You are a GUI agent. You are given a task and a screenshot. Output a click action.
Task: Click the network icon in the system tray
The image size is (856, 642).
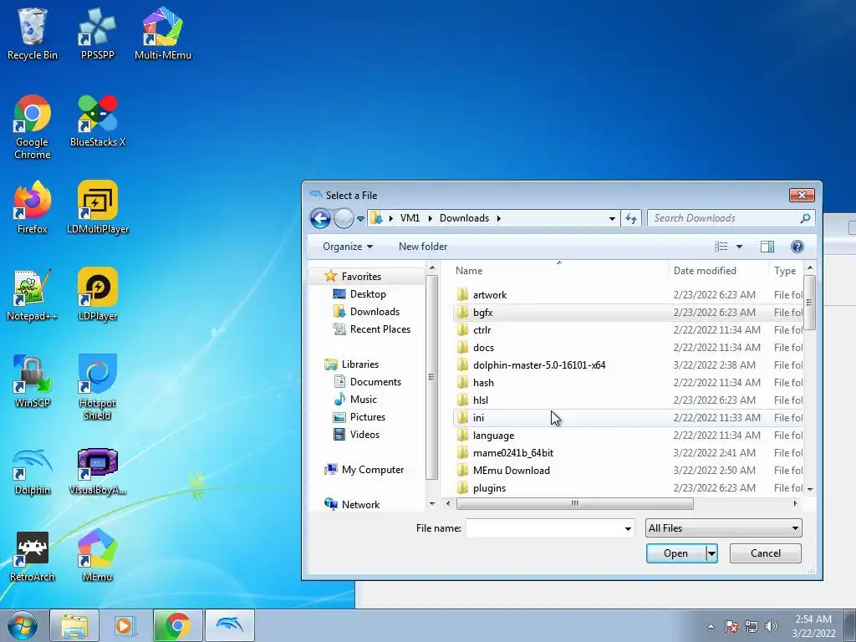[x=752, y=626]
